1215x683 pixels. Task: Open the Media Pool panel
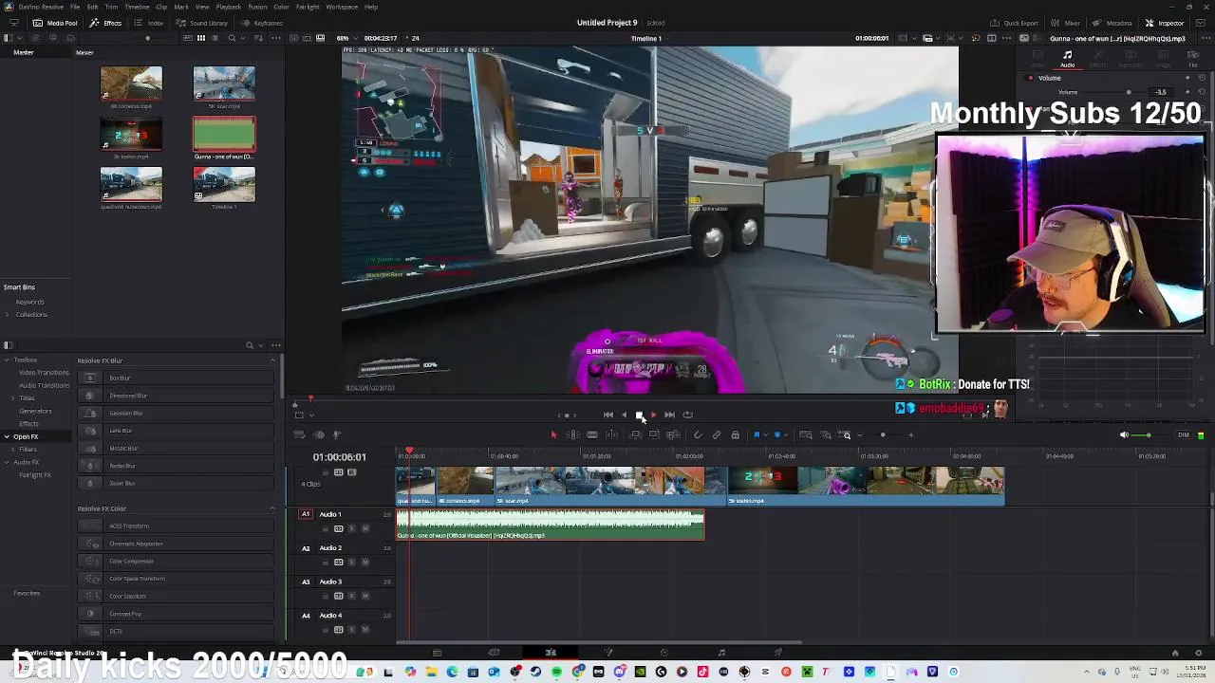[55, 23]
